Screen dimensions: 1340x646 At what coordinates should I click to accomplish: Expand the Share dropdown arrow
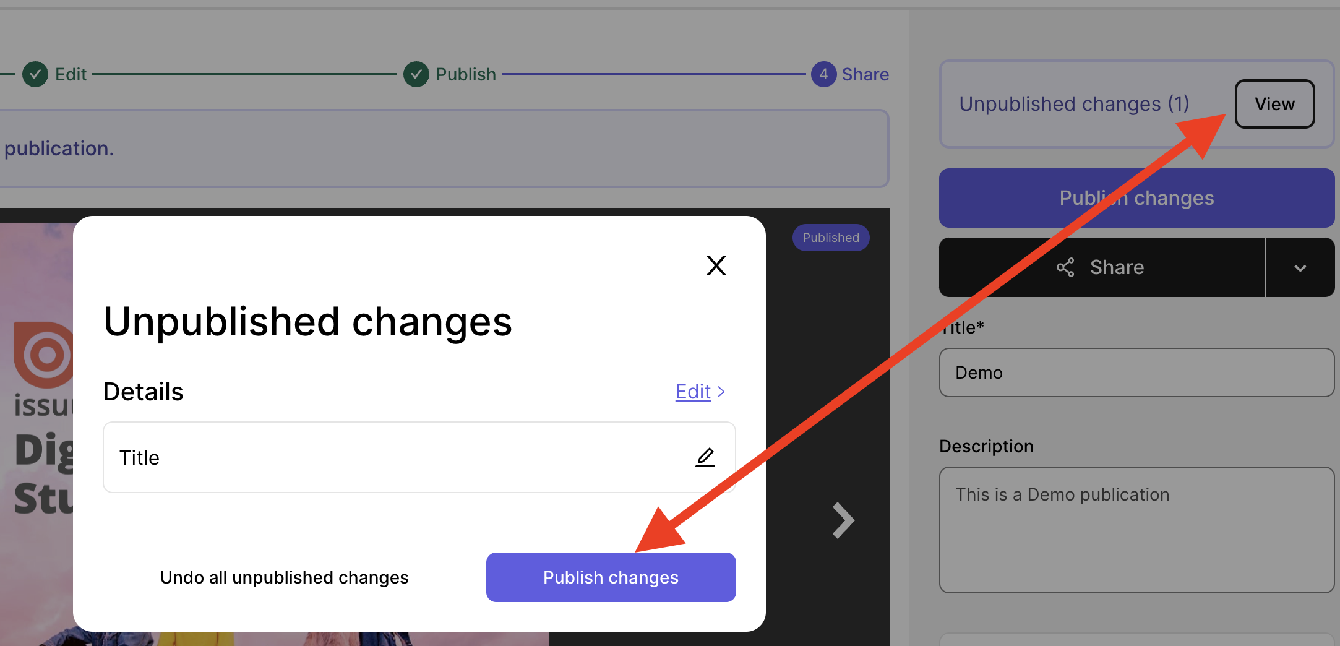(x=1300, y=267)
